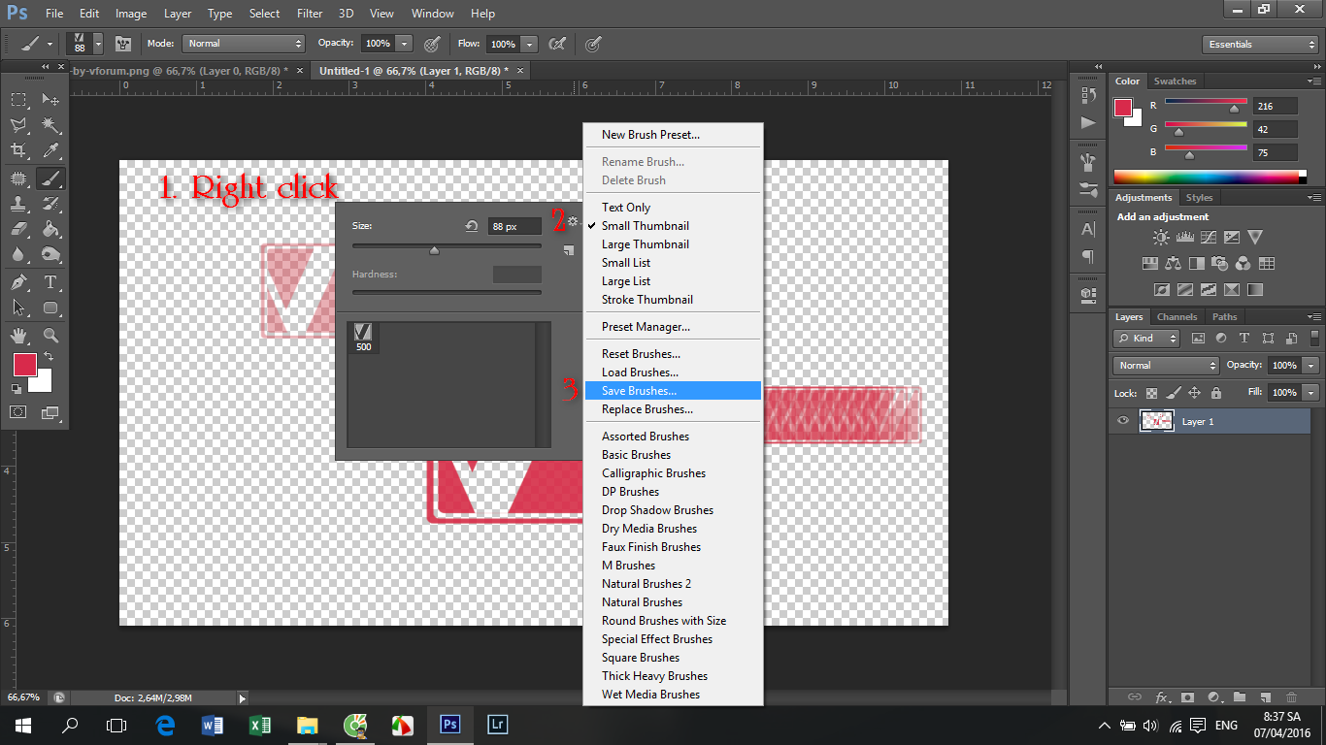Toggle lock image pixels brush icon
This screenshot has height=745, width=1326.
(1174, 393)
